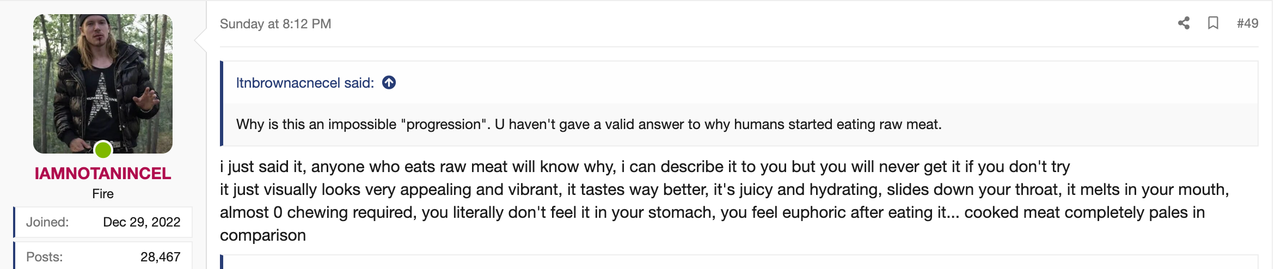Click the post's speech-bubble pointer arrow

coord(200,40)
